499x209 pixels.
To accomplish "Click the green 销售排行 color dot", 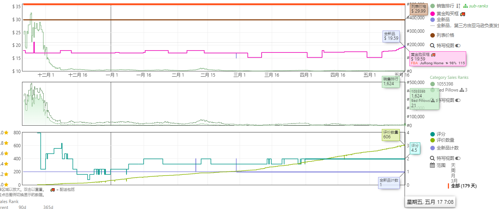I will point(433,6).
